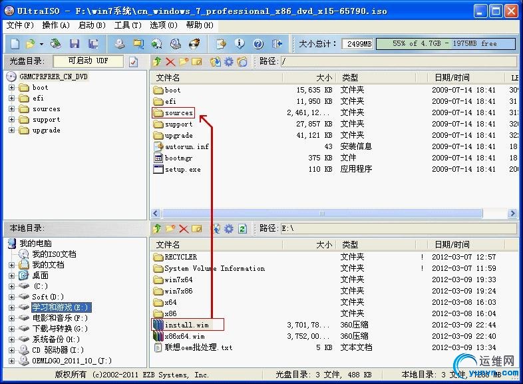
Task: Click the disc path field showing '/'
Action: tap(399, 61)
